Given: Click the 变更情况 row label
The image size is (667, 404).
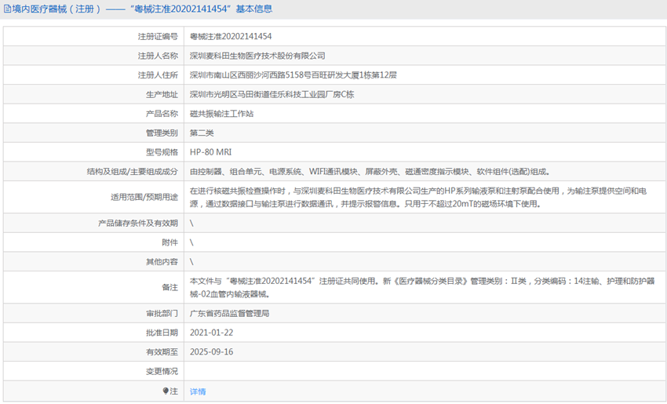Looking at the screenshot, I should tap(162, 371).
